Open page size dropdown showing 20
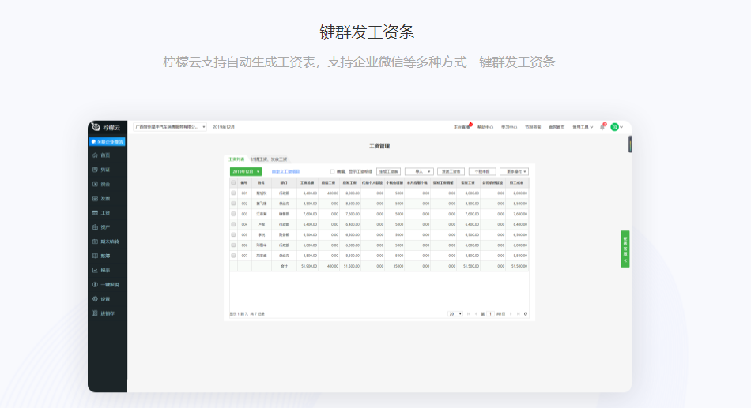The height and width of the screenshot is (408, 751). tap(455, 314)
